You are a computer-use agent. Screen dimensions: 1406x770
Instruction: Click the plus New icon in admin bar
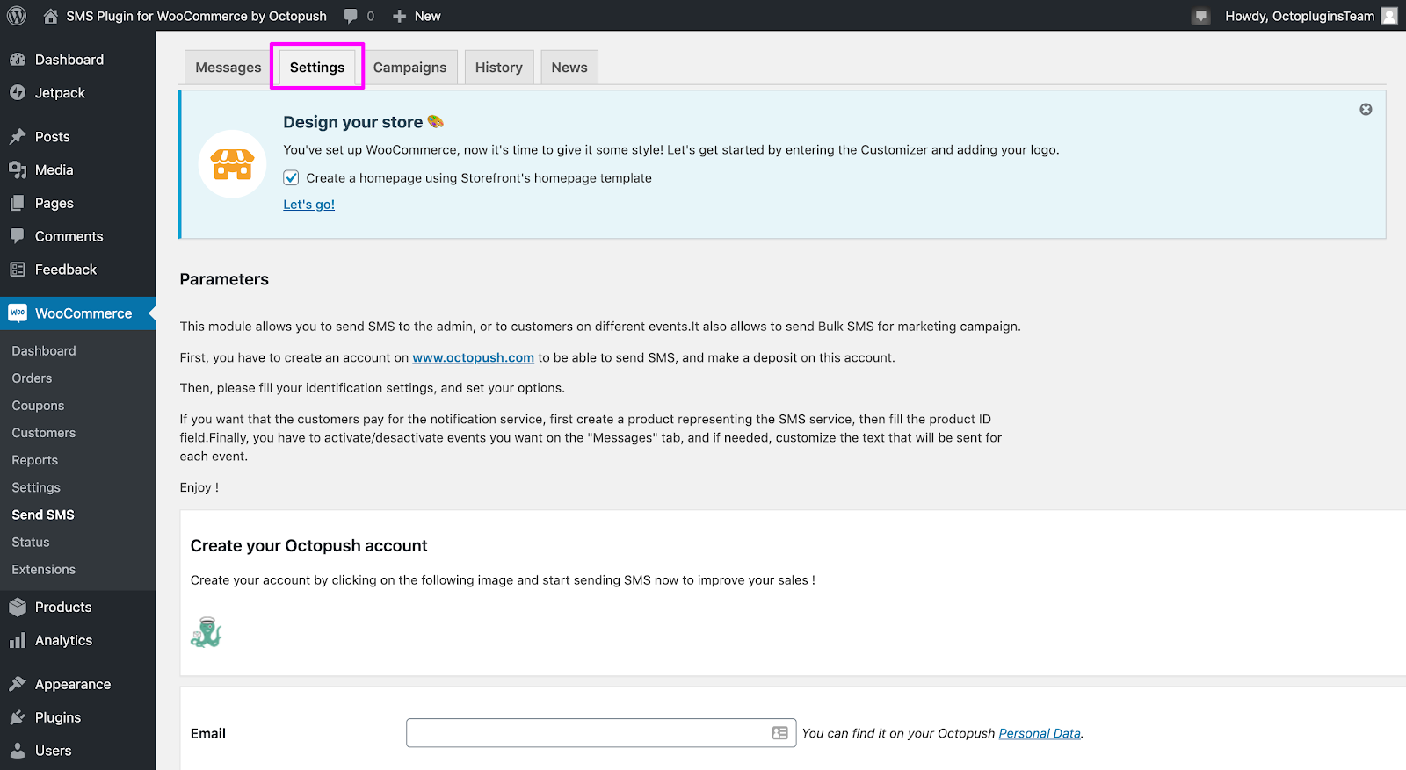pyautogui.click(x=399, y=16)
